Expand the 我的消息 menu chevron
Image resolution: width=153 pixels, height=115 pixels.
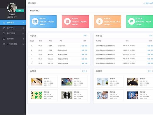click(x=24, y=39)
